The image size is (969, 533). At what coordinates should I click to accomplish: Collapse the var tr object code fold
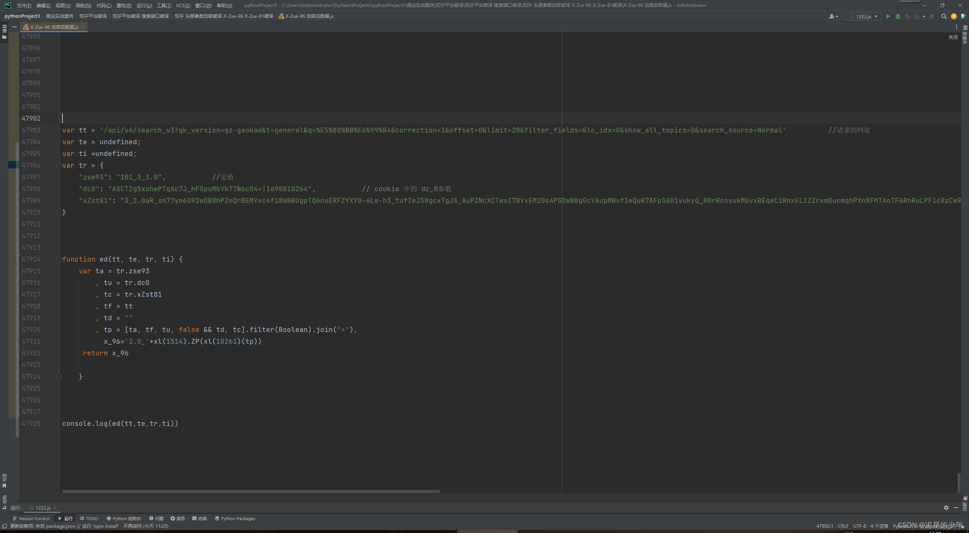59,165
